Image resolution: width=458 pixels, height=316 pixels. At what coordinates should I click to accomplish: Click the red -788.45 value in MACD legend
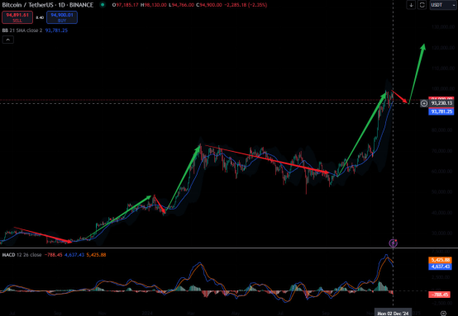53,255
